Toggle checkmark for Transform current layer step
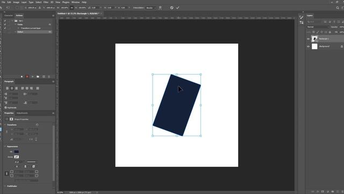The height and width of the screenshot is (194, 344). pos(5,28)
